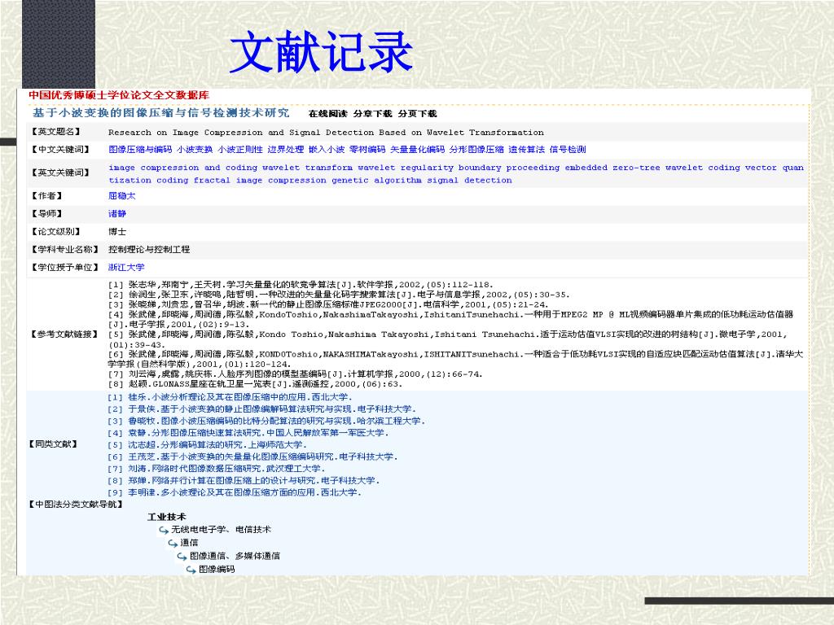Open similar document [4] by 袁静

[248, 433]
